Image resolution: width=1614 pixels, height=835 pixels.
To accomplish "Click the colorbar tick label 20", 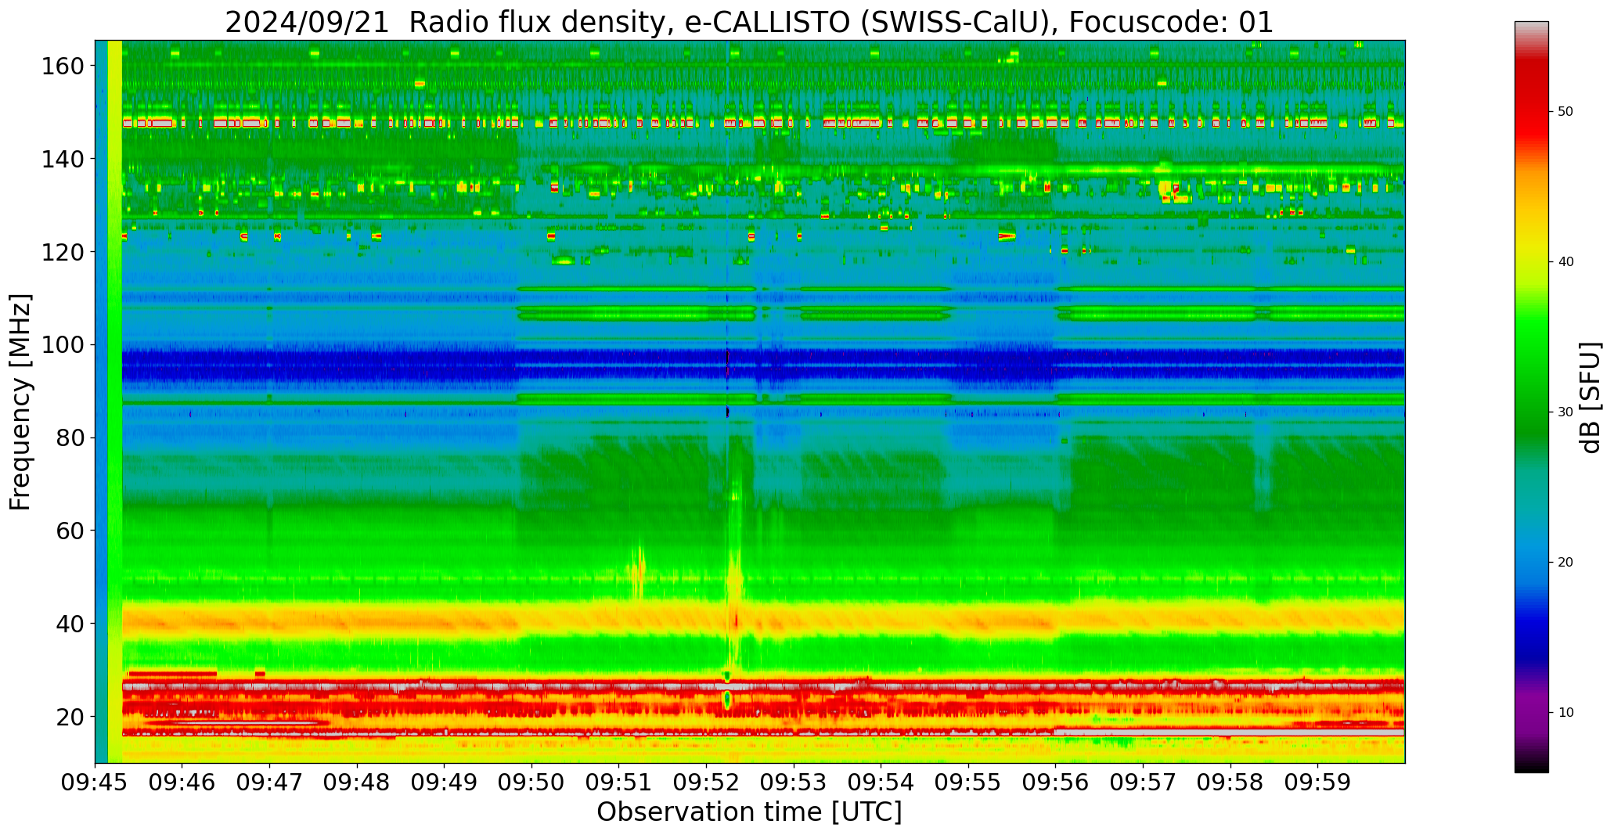I will tap(1565, 563).
